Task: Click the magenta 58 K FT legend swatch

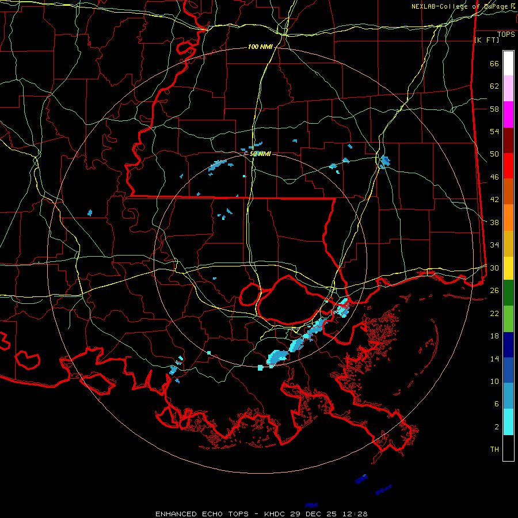Action: click(508, 115)
